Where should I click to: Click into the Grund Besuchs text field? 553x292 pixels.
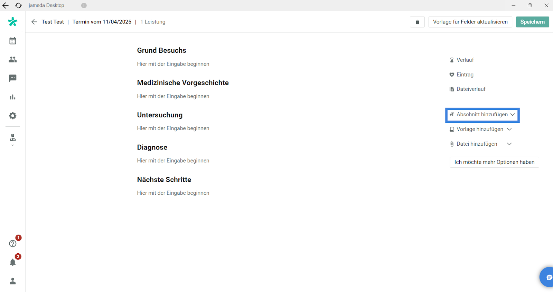[173, 64]
